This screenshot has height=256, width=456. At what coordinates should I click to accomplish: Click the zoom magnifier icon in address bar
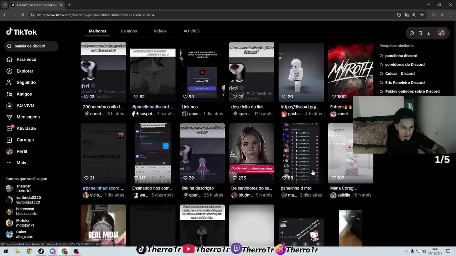pos(414,15)
